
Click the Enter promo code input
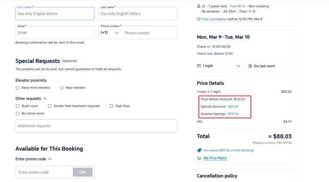click(x=44, y=172)
